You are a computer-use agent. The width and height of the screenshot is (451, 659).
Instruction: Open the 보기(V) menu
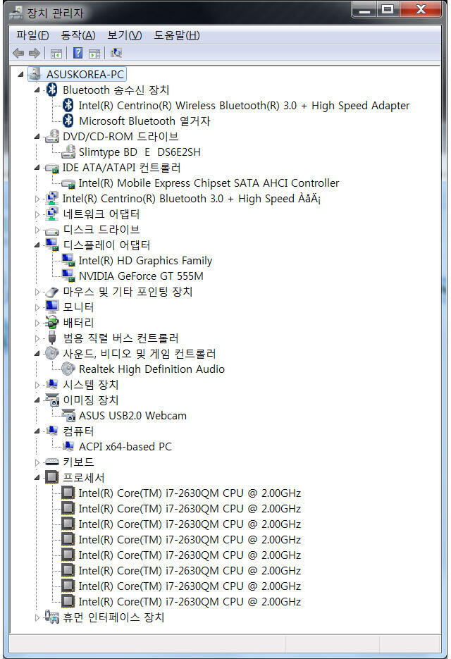coord(125,35)
